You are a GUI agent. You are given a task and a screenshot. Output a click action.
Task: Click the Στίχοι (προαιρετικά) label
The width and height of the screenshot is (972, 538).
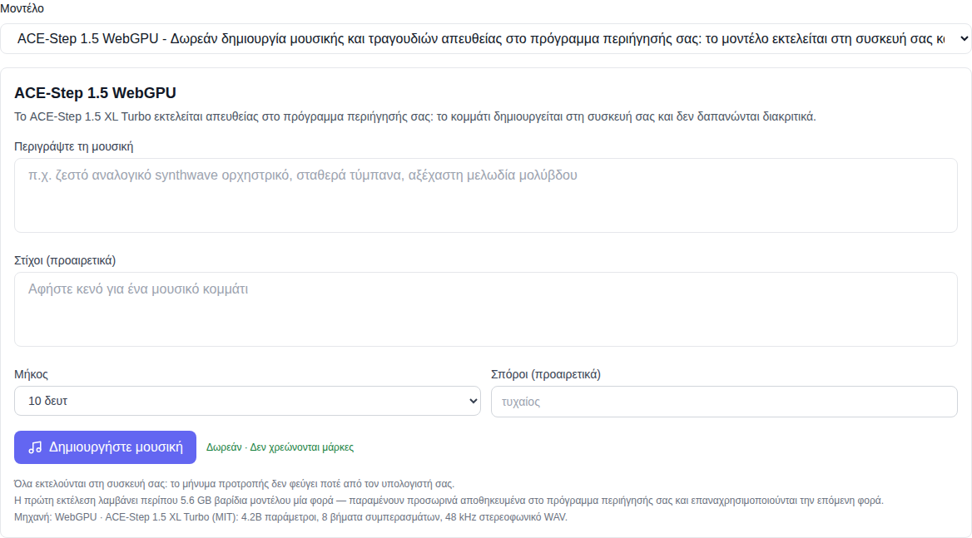(x=65, y=260)
